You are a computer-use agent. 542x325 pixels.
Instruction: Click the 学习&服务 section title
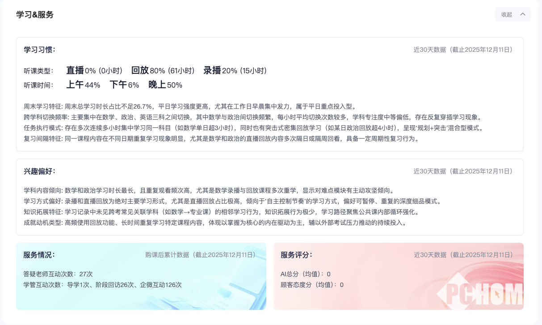point(35,15)
